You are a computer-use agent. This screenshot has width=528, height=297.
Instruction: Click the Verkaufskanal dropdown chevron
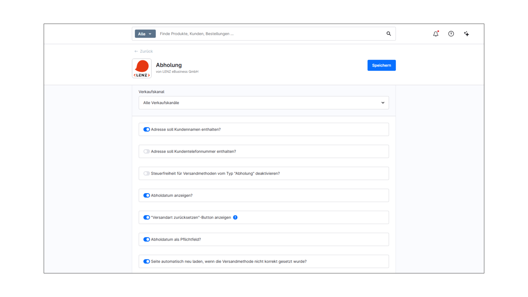pos(383,103)
